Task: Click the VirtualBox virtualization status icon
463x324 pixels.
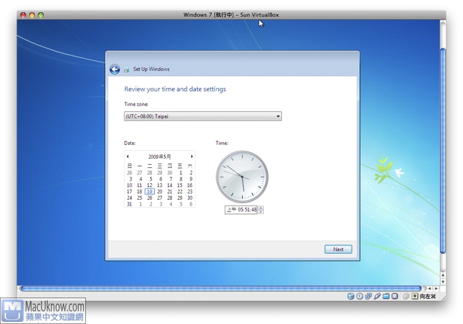Action: point(395,296)
